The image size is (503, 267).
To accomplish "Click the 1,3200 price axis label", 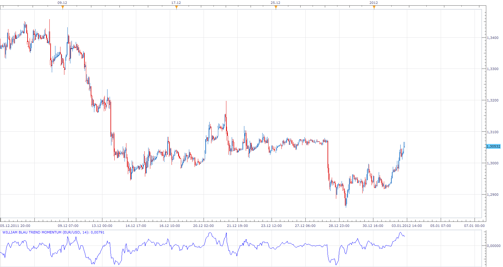I will click(493, 100).
